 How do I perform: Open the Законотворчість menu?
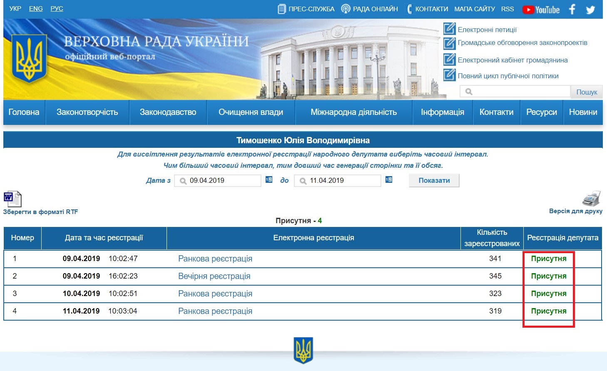pos(87,112)
